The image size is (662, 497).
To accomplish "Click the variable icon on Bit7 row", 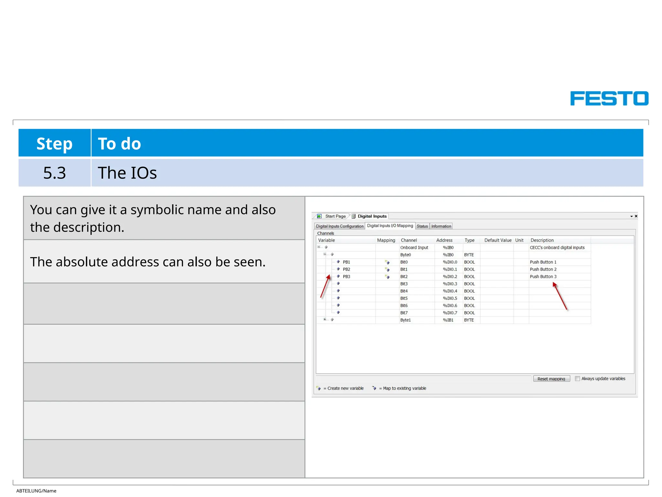I will 338,313.
